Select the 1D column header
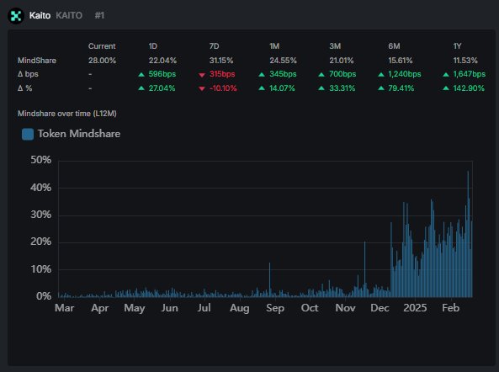Screen dimensions: 499x372 (x=153, y=46)
